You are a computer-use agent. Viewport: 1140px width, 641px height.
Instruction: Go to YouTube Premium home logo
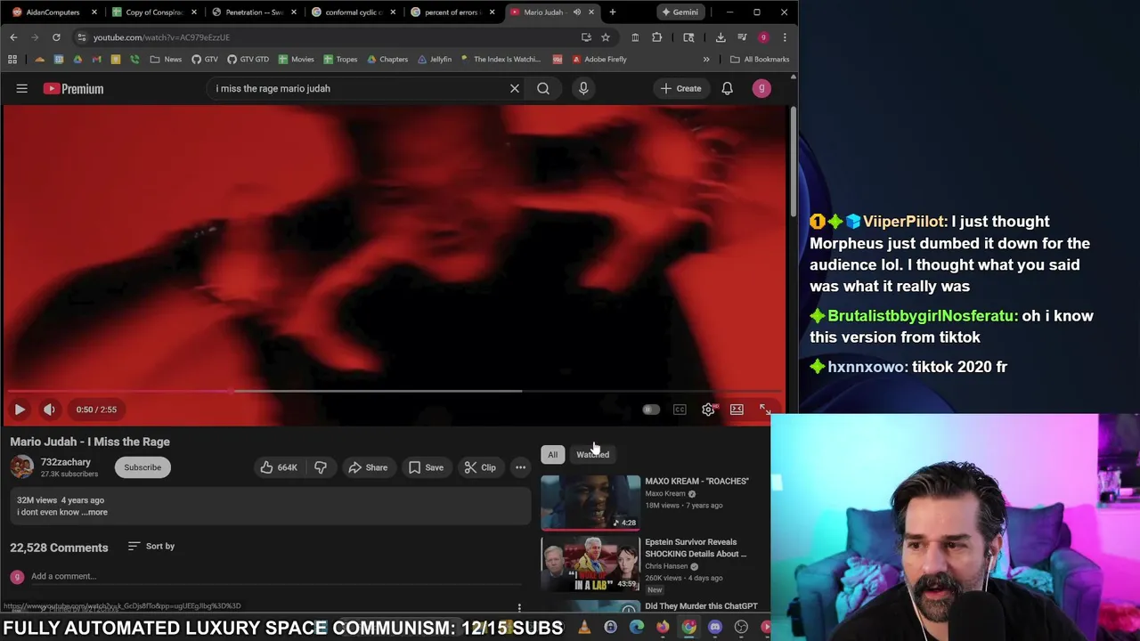pos(74,88)
